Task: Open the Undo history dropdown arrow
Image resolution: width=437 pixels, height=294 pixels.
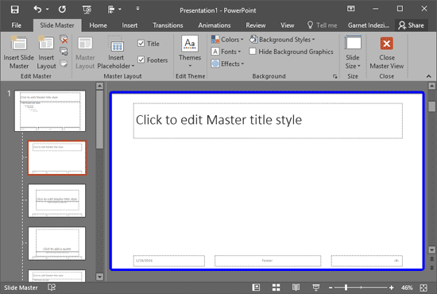Action: click(48, 10)
